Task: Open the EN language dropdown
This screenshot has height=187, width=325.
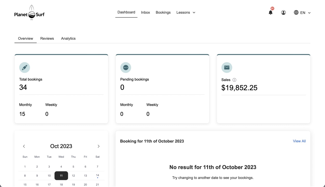Action: (x=306, y=13)
